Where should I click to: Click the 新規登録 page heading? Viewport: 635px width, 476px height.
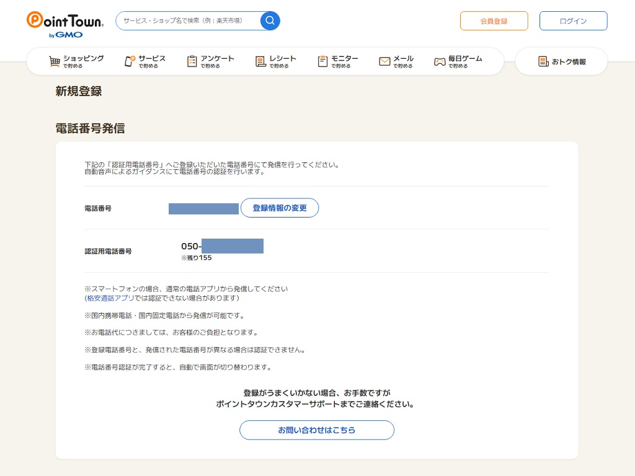point(79,92)
